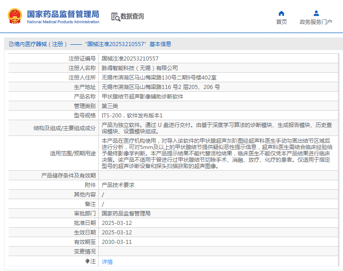Go to 首页 via home icon

click(281, 14)
